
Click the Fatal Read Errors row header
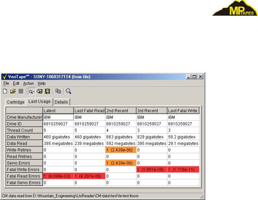pos(24,176)
